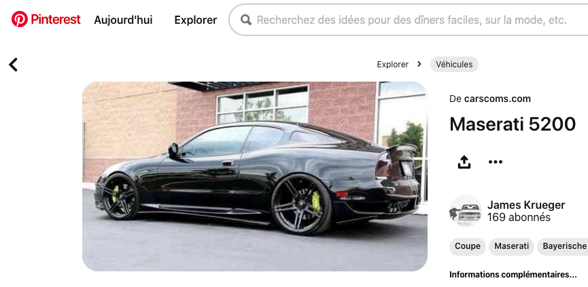Select the Coupe tag chip

pyautogui.click(x=467, y=246)
